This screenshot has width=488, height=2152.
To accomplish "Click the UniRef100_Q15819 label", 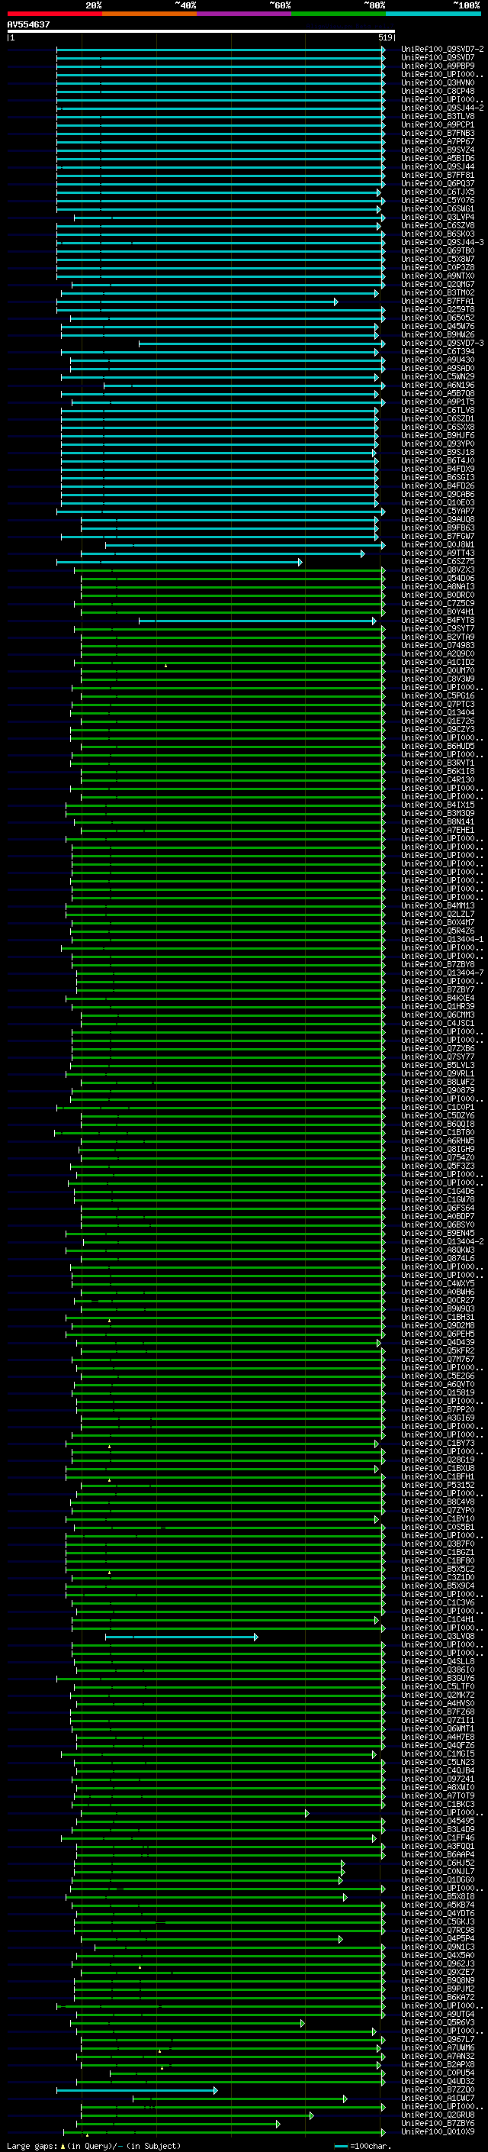I will tap(438, 1393).
